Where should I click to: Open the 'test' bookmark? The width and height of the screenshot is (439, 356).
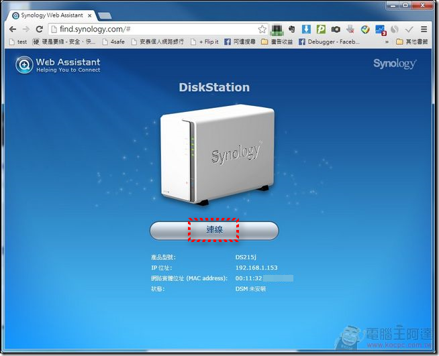pos(18,42)
